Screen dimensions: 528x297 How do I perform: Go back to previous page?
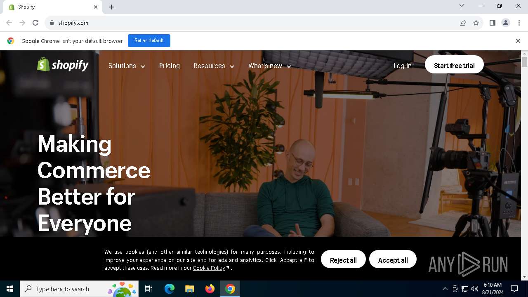(x=9, y=23)
